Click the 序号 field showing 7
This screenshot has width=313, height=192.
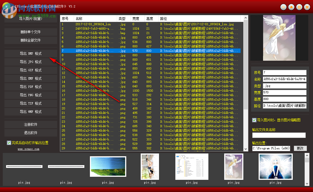point(285,72)
